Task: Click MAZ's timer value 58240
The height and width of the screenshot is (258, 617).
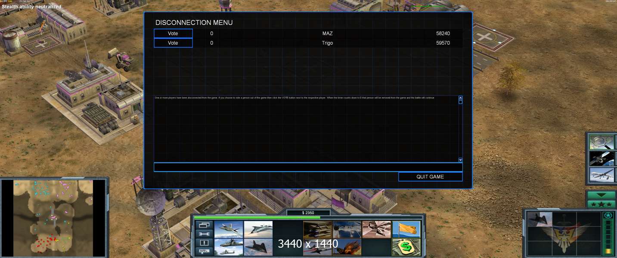Action: tap(443, 34)
